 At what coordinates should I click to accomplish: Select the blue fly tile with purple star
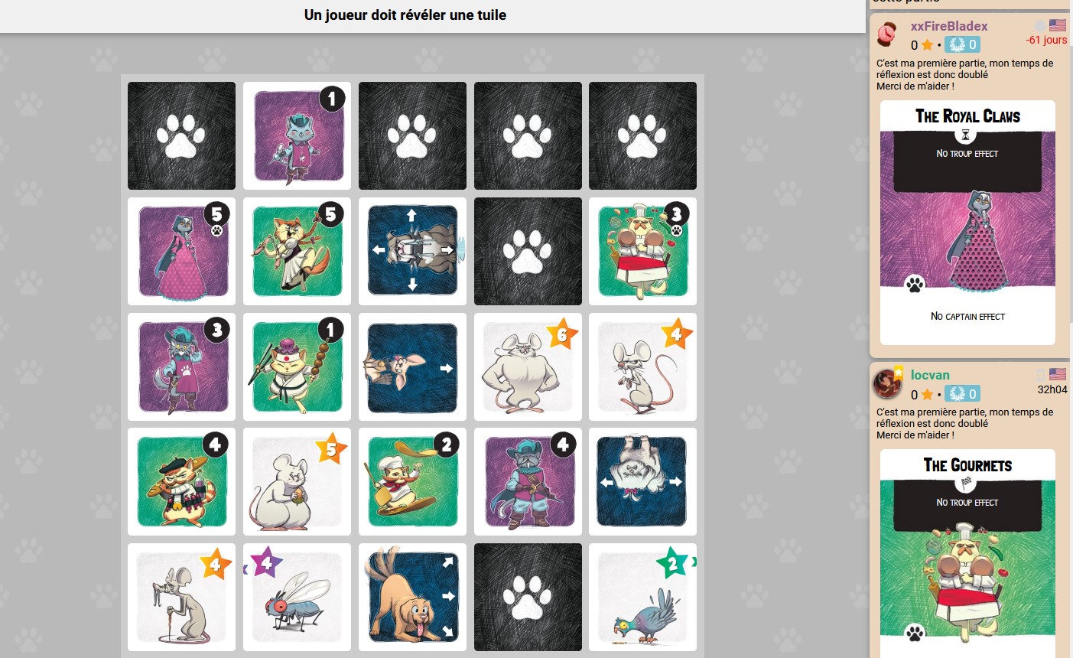tap(297, 597)
